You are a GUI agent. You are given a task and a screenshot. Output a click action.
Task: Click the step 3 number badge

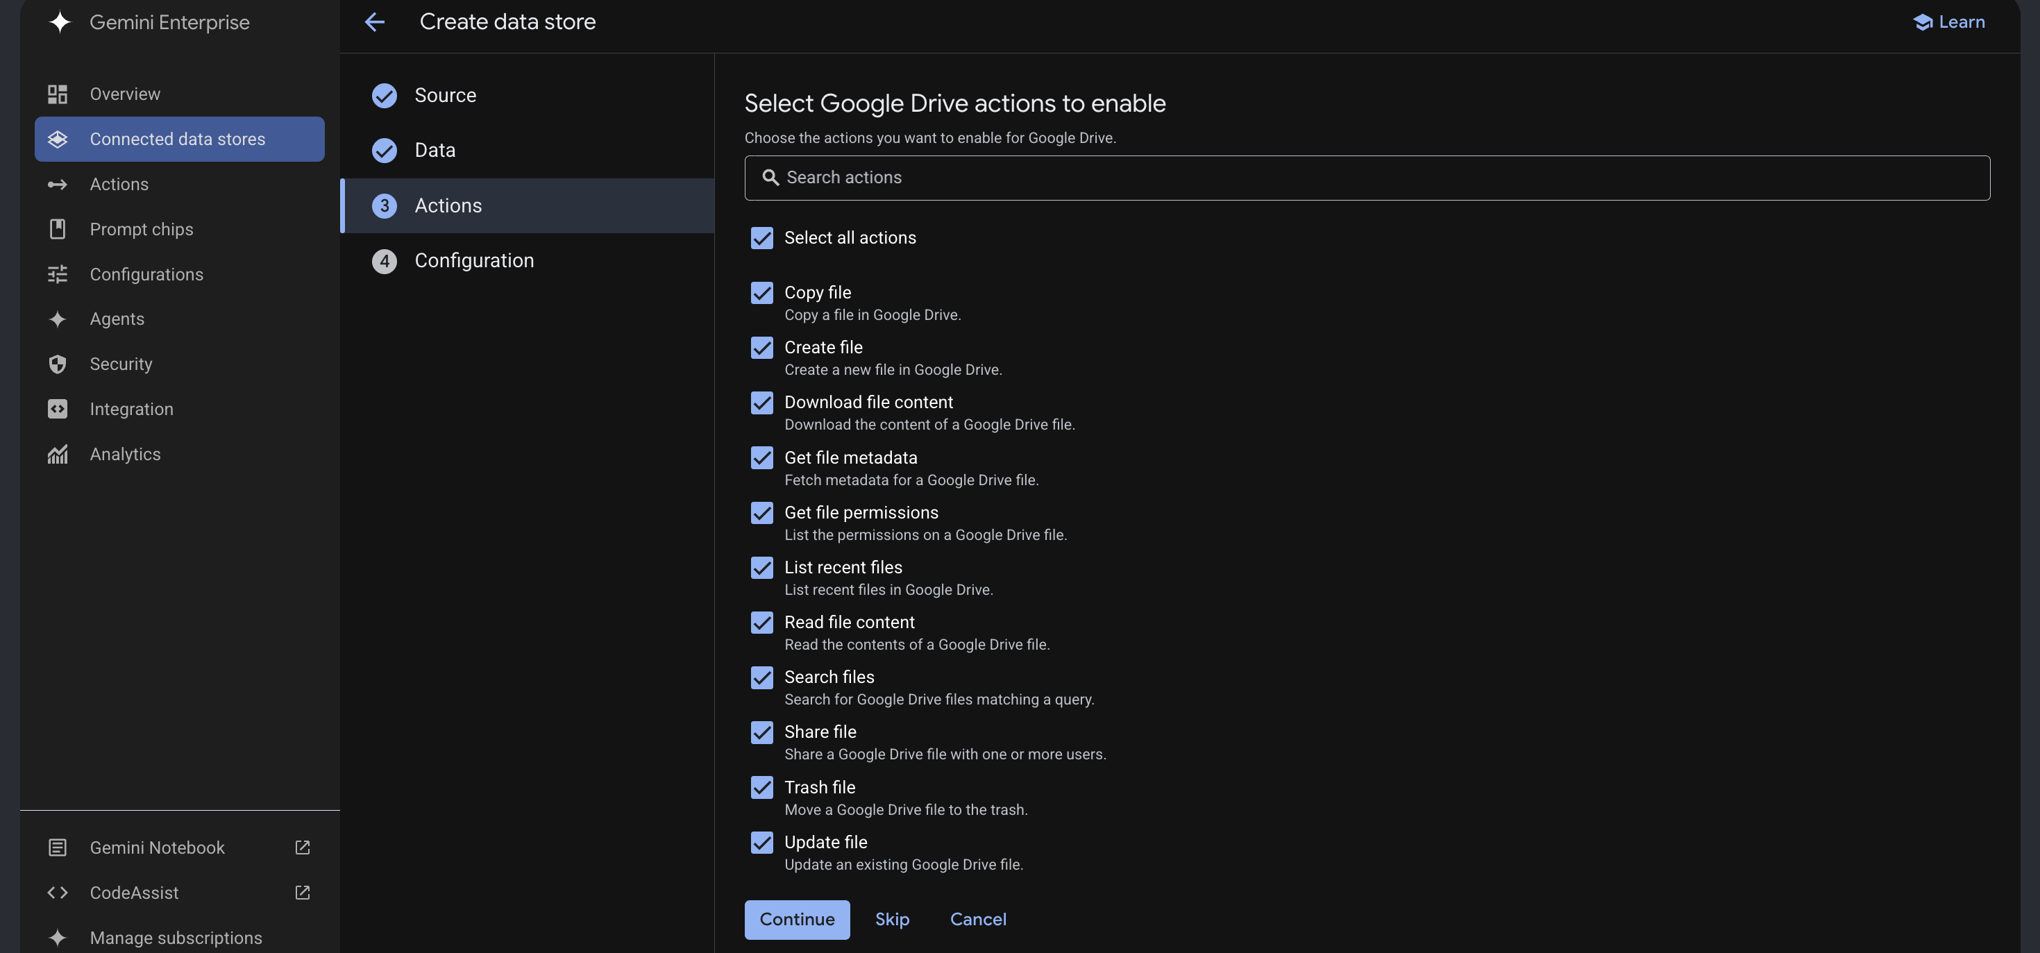click(x=384, y=206)
